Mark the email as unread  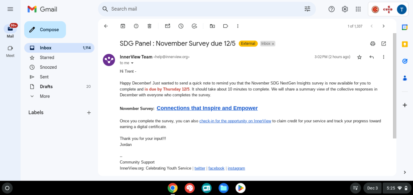(167, 26)
